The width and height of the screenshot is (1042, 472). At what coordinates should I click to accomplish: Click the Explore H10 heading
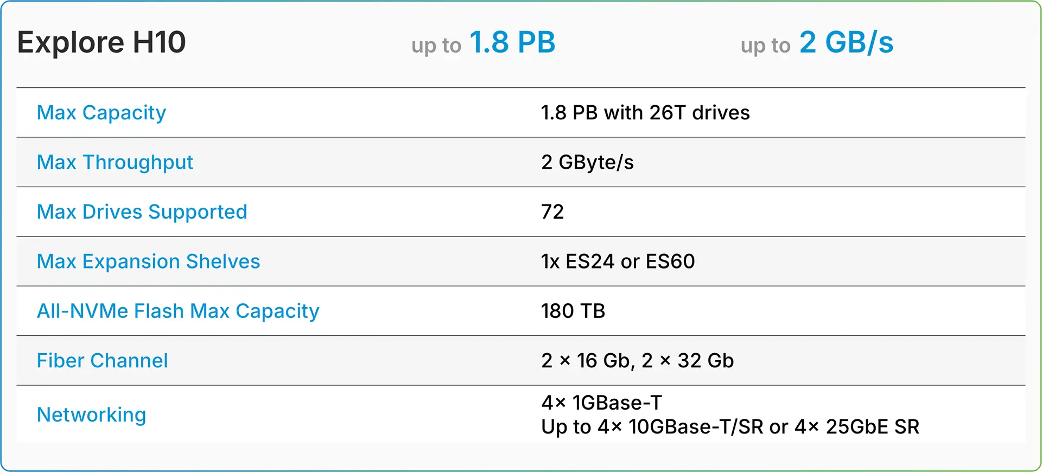[x=101, y=42]
